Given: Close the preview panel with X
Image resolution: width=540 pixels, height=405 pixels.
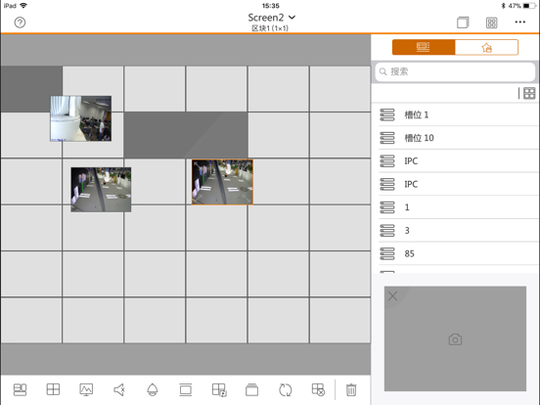Looking at the screenshot, I should pos(392,296).
